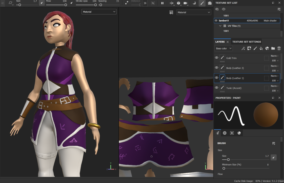Click the brown material preview sphere
The image size is (284, 183).
pyautogui.click(x=265, y=115)
